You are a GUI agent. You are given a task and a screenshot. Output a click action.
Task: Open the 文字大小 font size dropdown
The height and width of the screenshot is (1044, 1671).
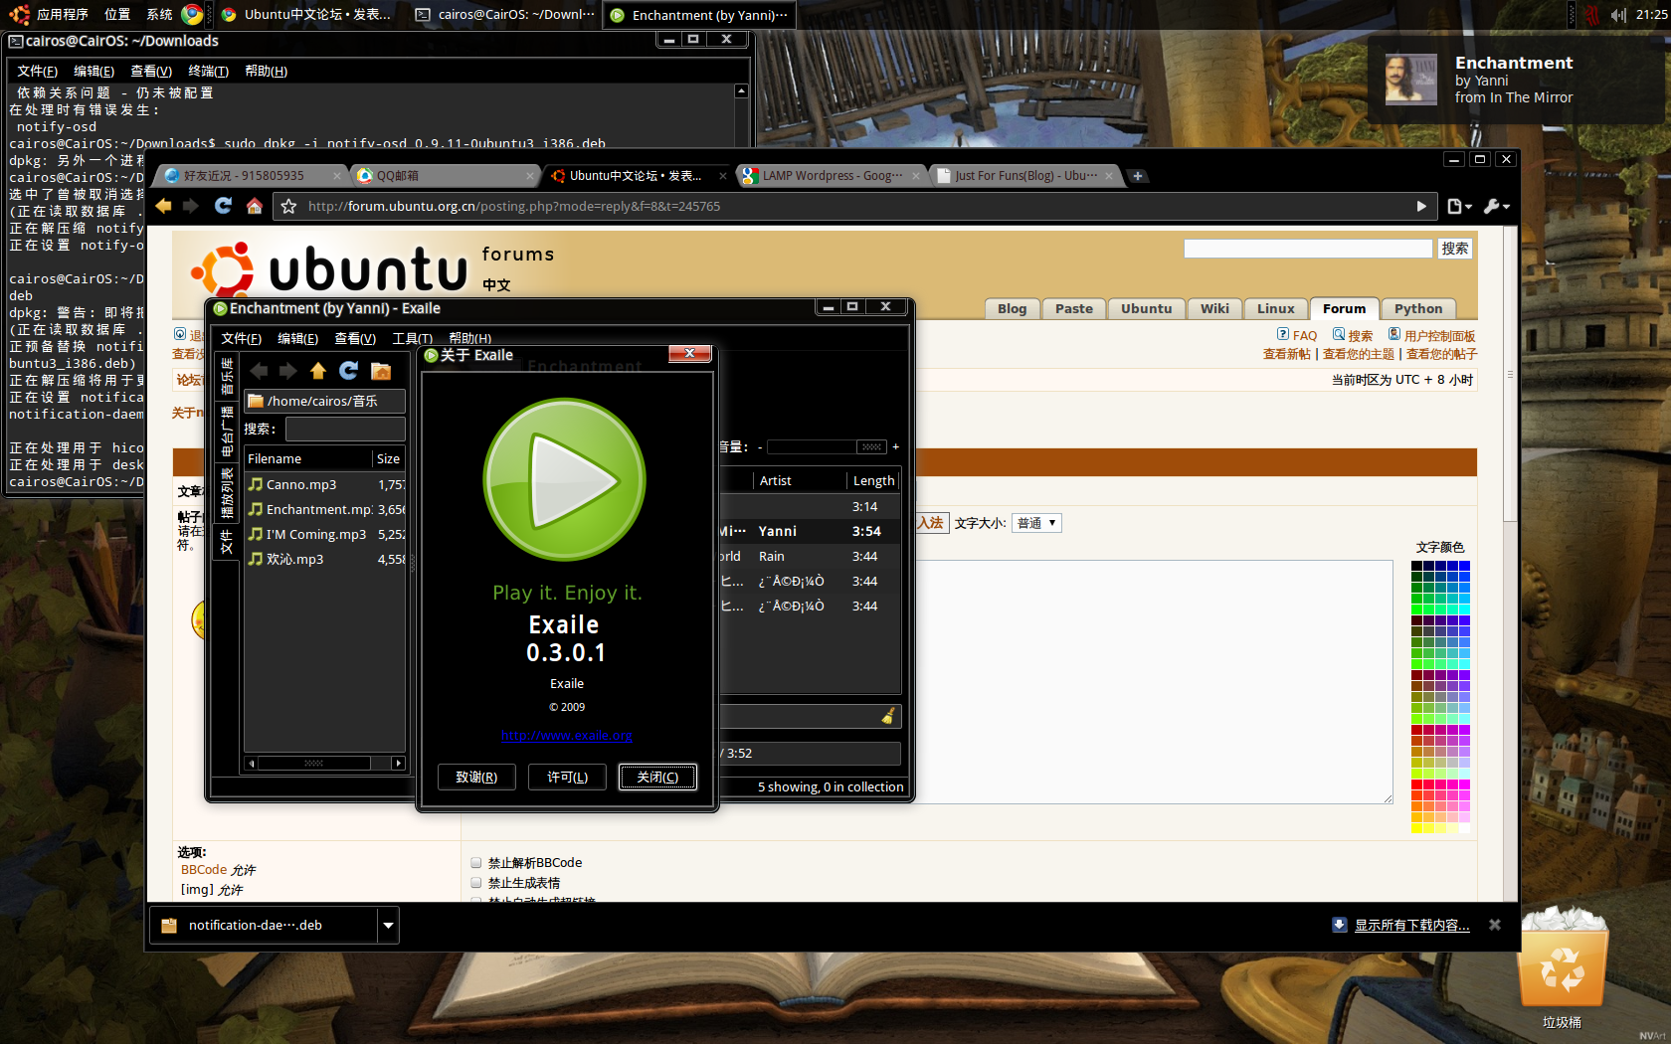[1037, 523]
